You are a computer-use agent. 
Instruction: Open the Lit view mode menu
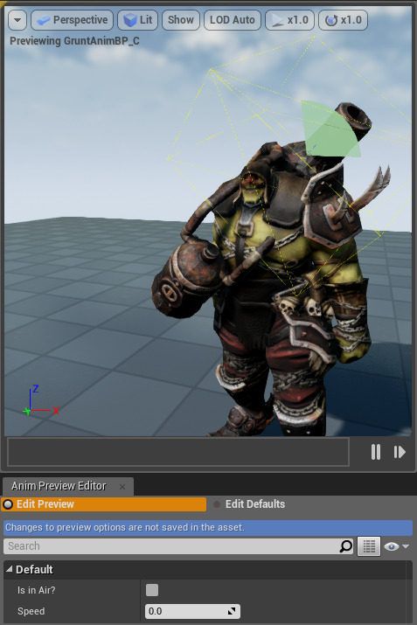[x=137, y=20]
